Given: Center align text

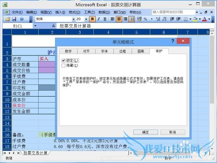Looking at the screenshot, I should pyautogui.click(x=119, y=19).
